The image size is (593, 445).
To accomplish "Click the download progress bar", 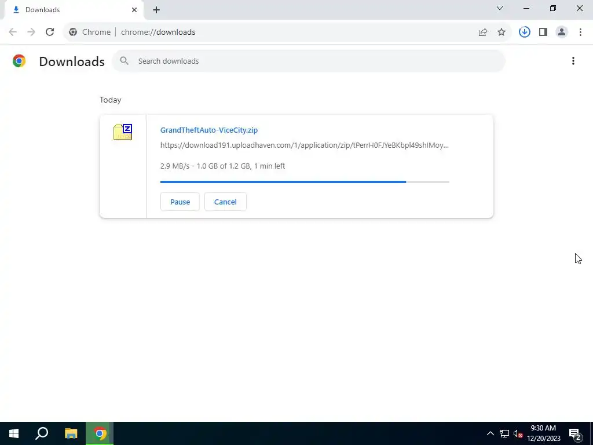I will tap(305, 182).
